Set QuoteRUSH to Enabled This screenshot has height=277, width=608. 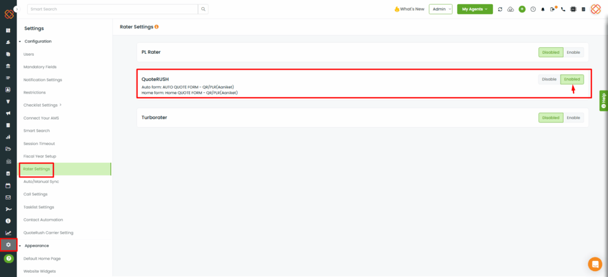(x=572, y=79)
